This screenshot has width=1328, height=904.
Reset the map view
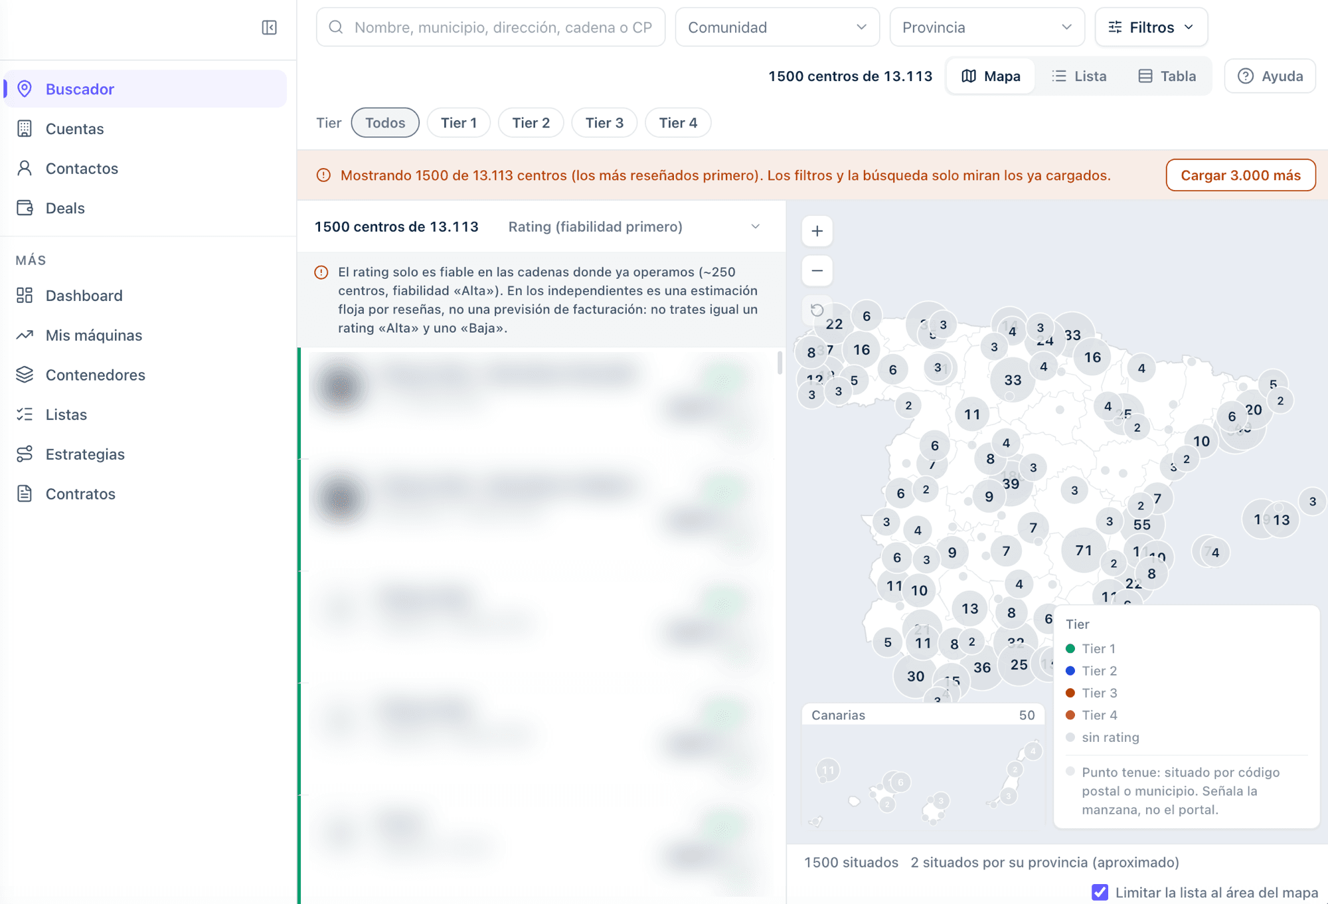[817, 310]
